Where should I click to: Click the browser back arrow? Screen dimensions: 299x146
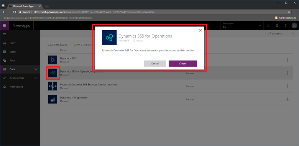click(4, 12)
